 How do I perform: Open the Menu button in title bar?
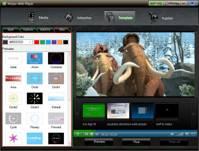pos(172,3)
